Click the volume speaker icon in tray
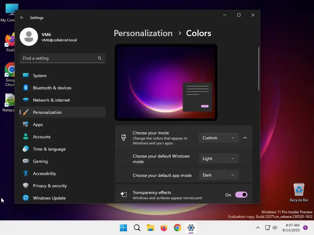 (x=275, y=228)
